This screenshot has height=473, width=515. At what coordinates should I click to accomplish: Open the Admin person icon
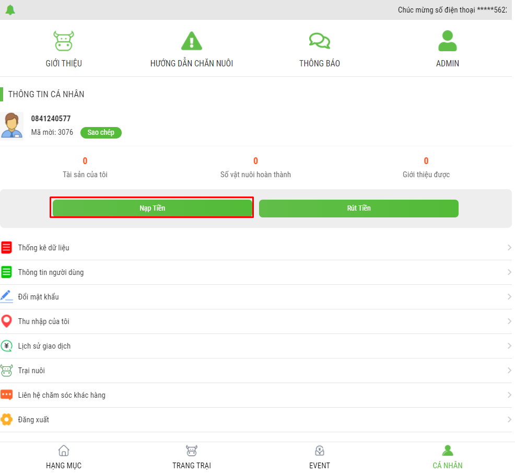[447, 41]
